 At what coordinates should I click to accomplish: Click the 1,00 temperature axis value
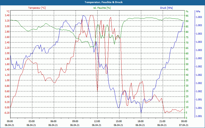tap(7, 80)
